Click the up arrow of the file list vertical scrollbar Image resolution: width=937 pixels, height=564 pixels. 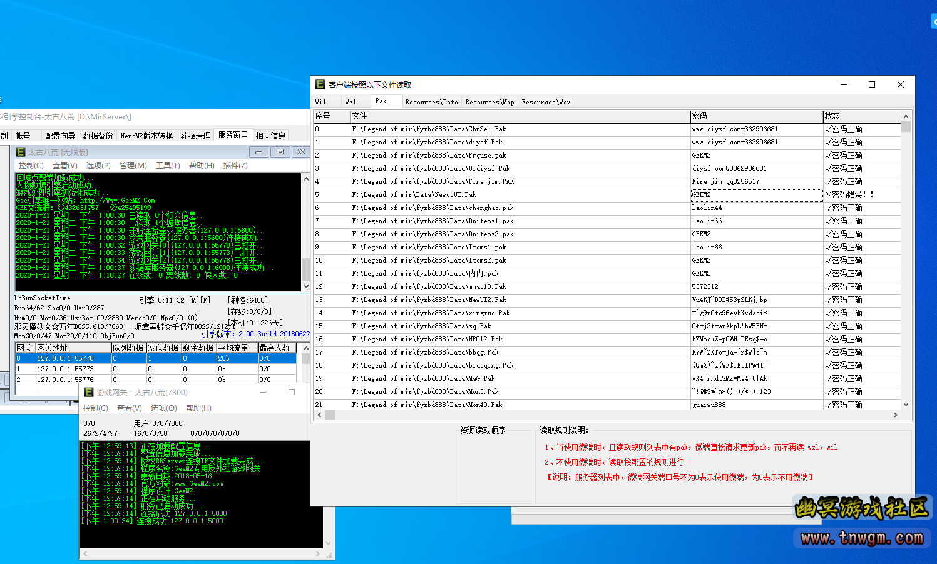[x=906, y=116]
